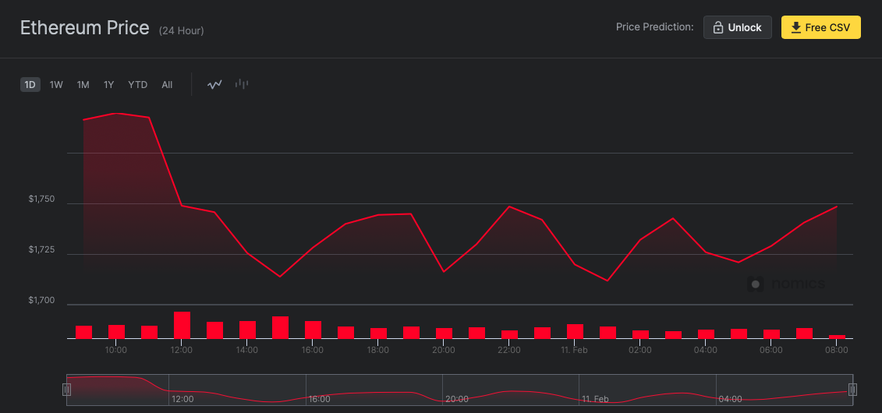Click the $1,750 y-axis price label
The width and height of the screenshot is (882, 413).
[x=41, y=199]
